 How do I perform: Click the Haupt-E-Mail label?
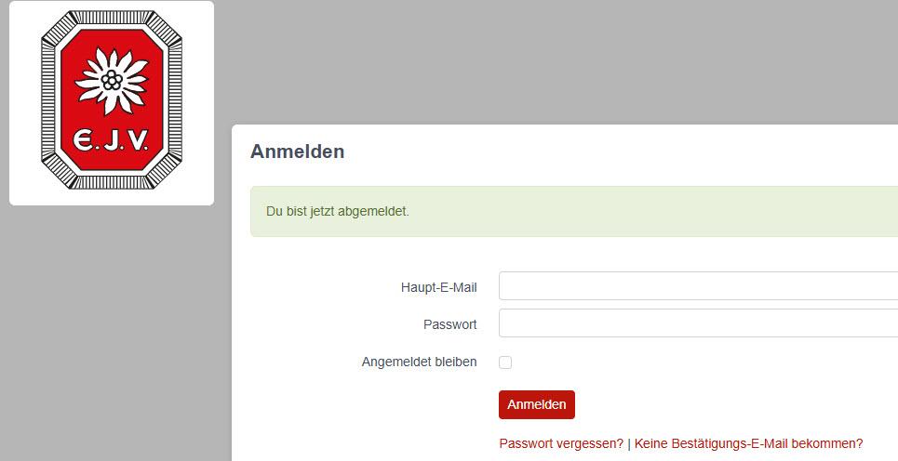[438, 287]
